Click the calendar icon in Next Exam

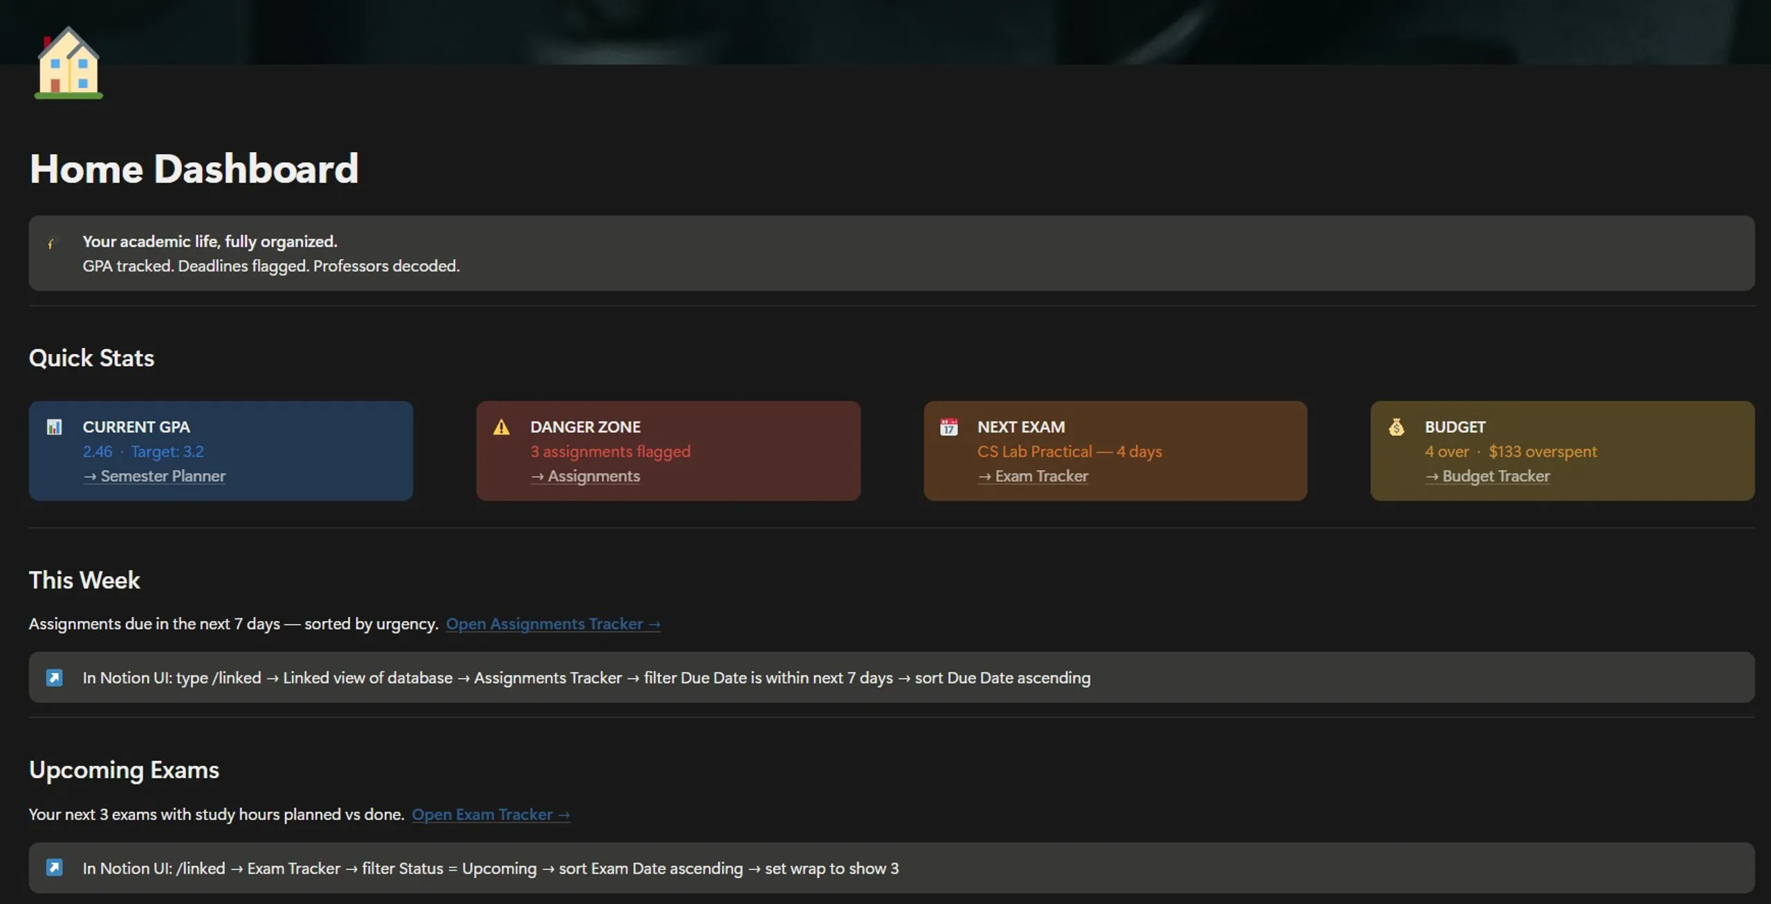tap(948, 427)
